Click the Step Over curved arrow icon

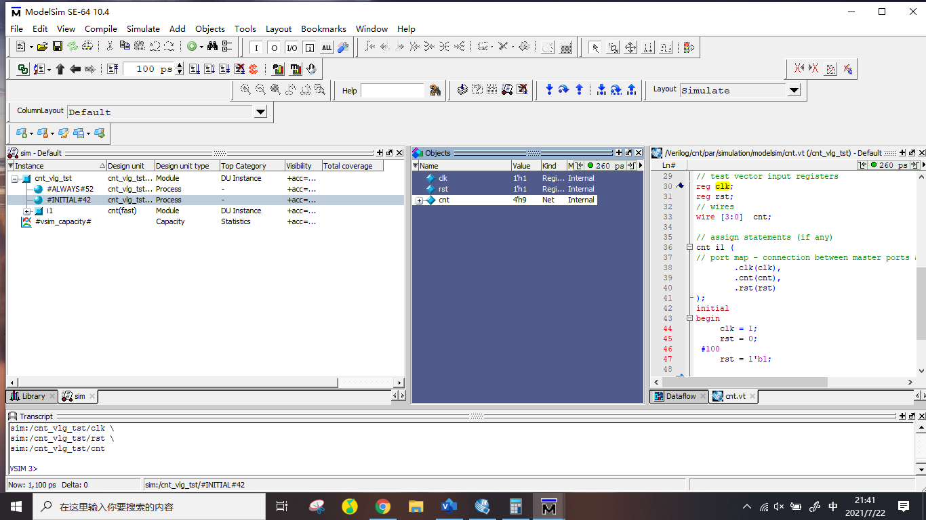pyautogui.click(x=564, y=90)
